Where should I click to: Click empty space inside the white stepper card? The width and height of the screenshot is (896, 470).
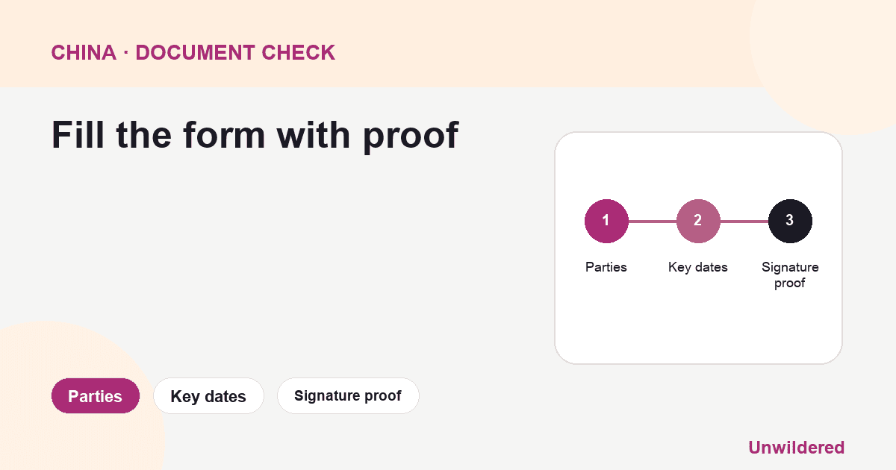point(698,328)
